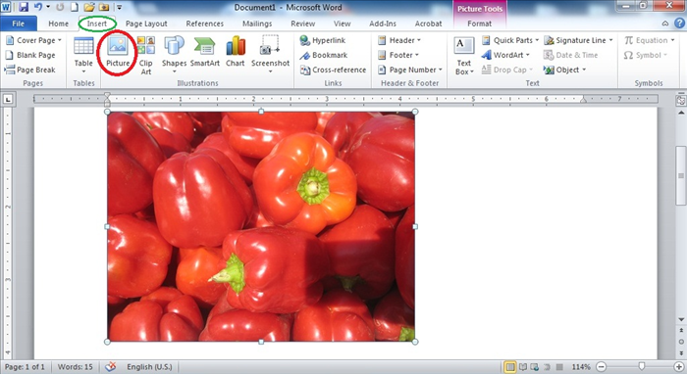
Task: Click the proofing errors status icon
Action: click(x=110, y=367)
